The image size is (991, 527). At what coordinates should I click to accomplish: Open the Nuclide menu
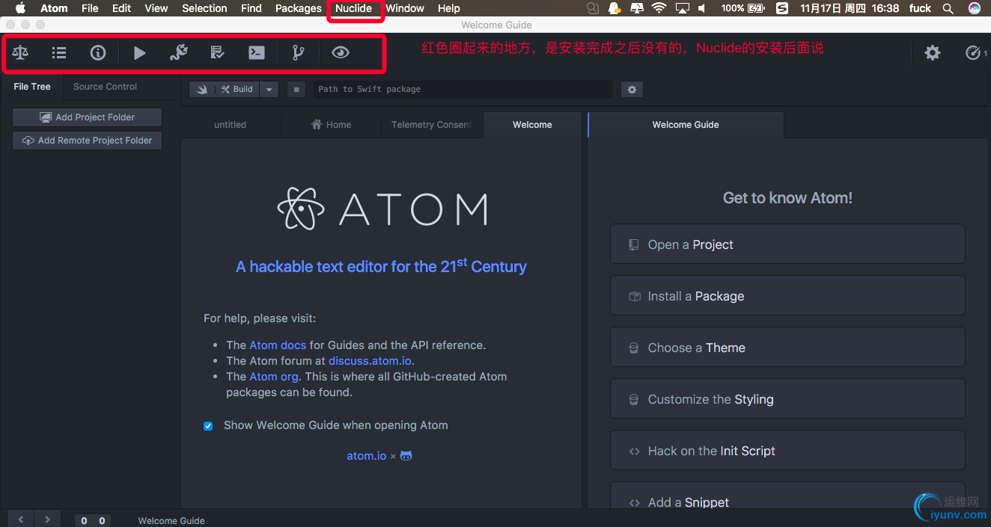(x=353, y=8)
